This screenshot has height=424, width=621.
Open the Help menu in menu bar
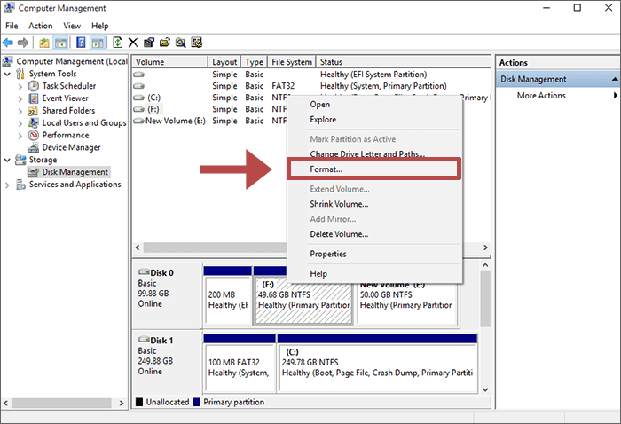coord(99,26)
